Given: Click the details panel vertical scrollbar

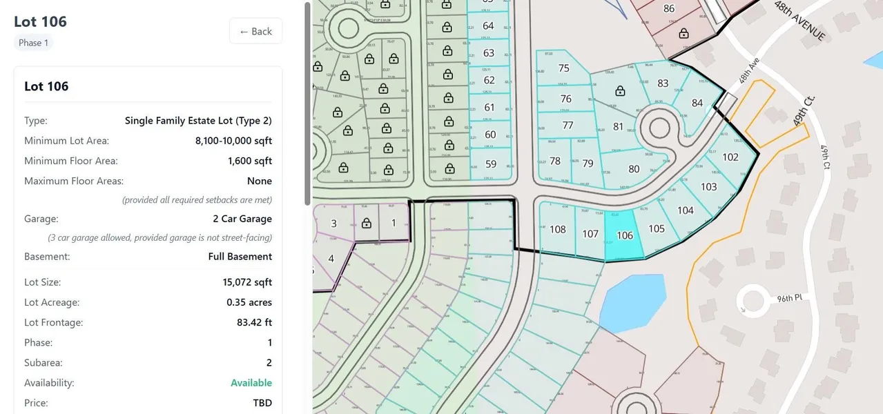Looking at the screenshot, I should click(x=307, y=103).
